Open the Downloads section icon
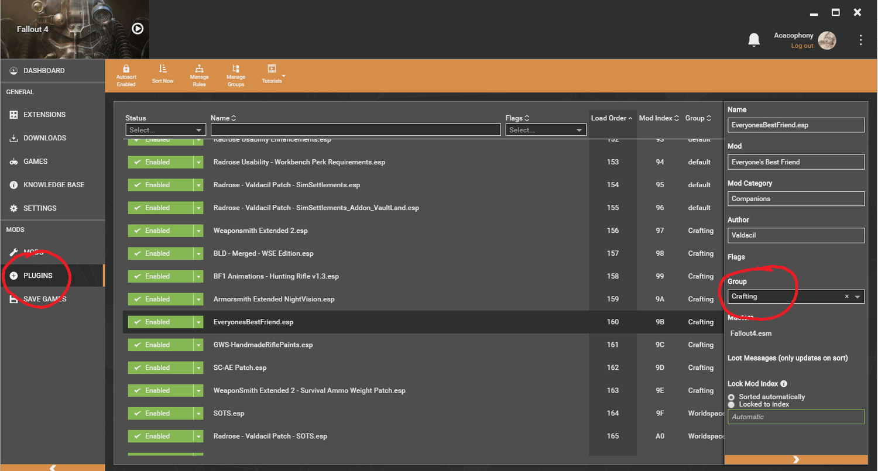 (13, 137)
